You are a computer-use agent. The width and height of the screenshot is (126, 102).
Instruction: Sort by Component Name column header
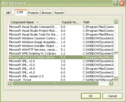click(33, 22)
